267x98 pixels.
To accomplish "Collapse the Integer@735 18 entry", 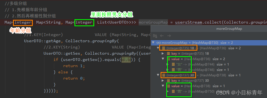I will [x=158, y=48].
